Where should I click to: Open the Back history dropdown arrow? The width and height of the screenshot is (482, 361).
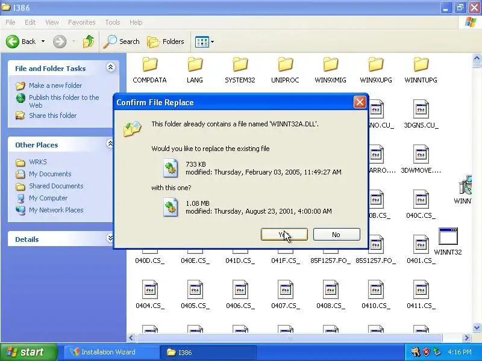43,42
